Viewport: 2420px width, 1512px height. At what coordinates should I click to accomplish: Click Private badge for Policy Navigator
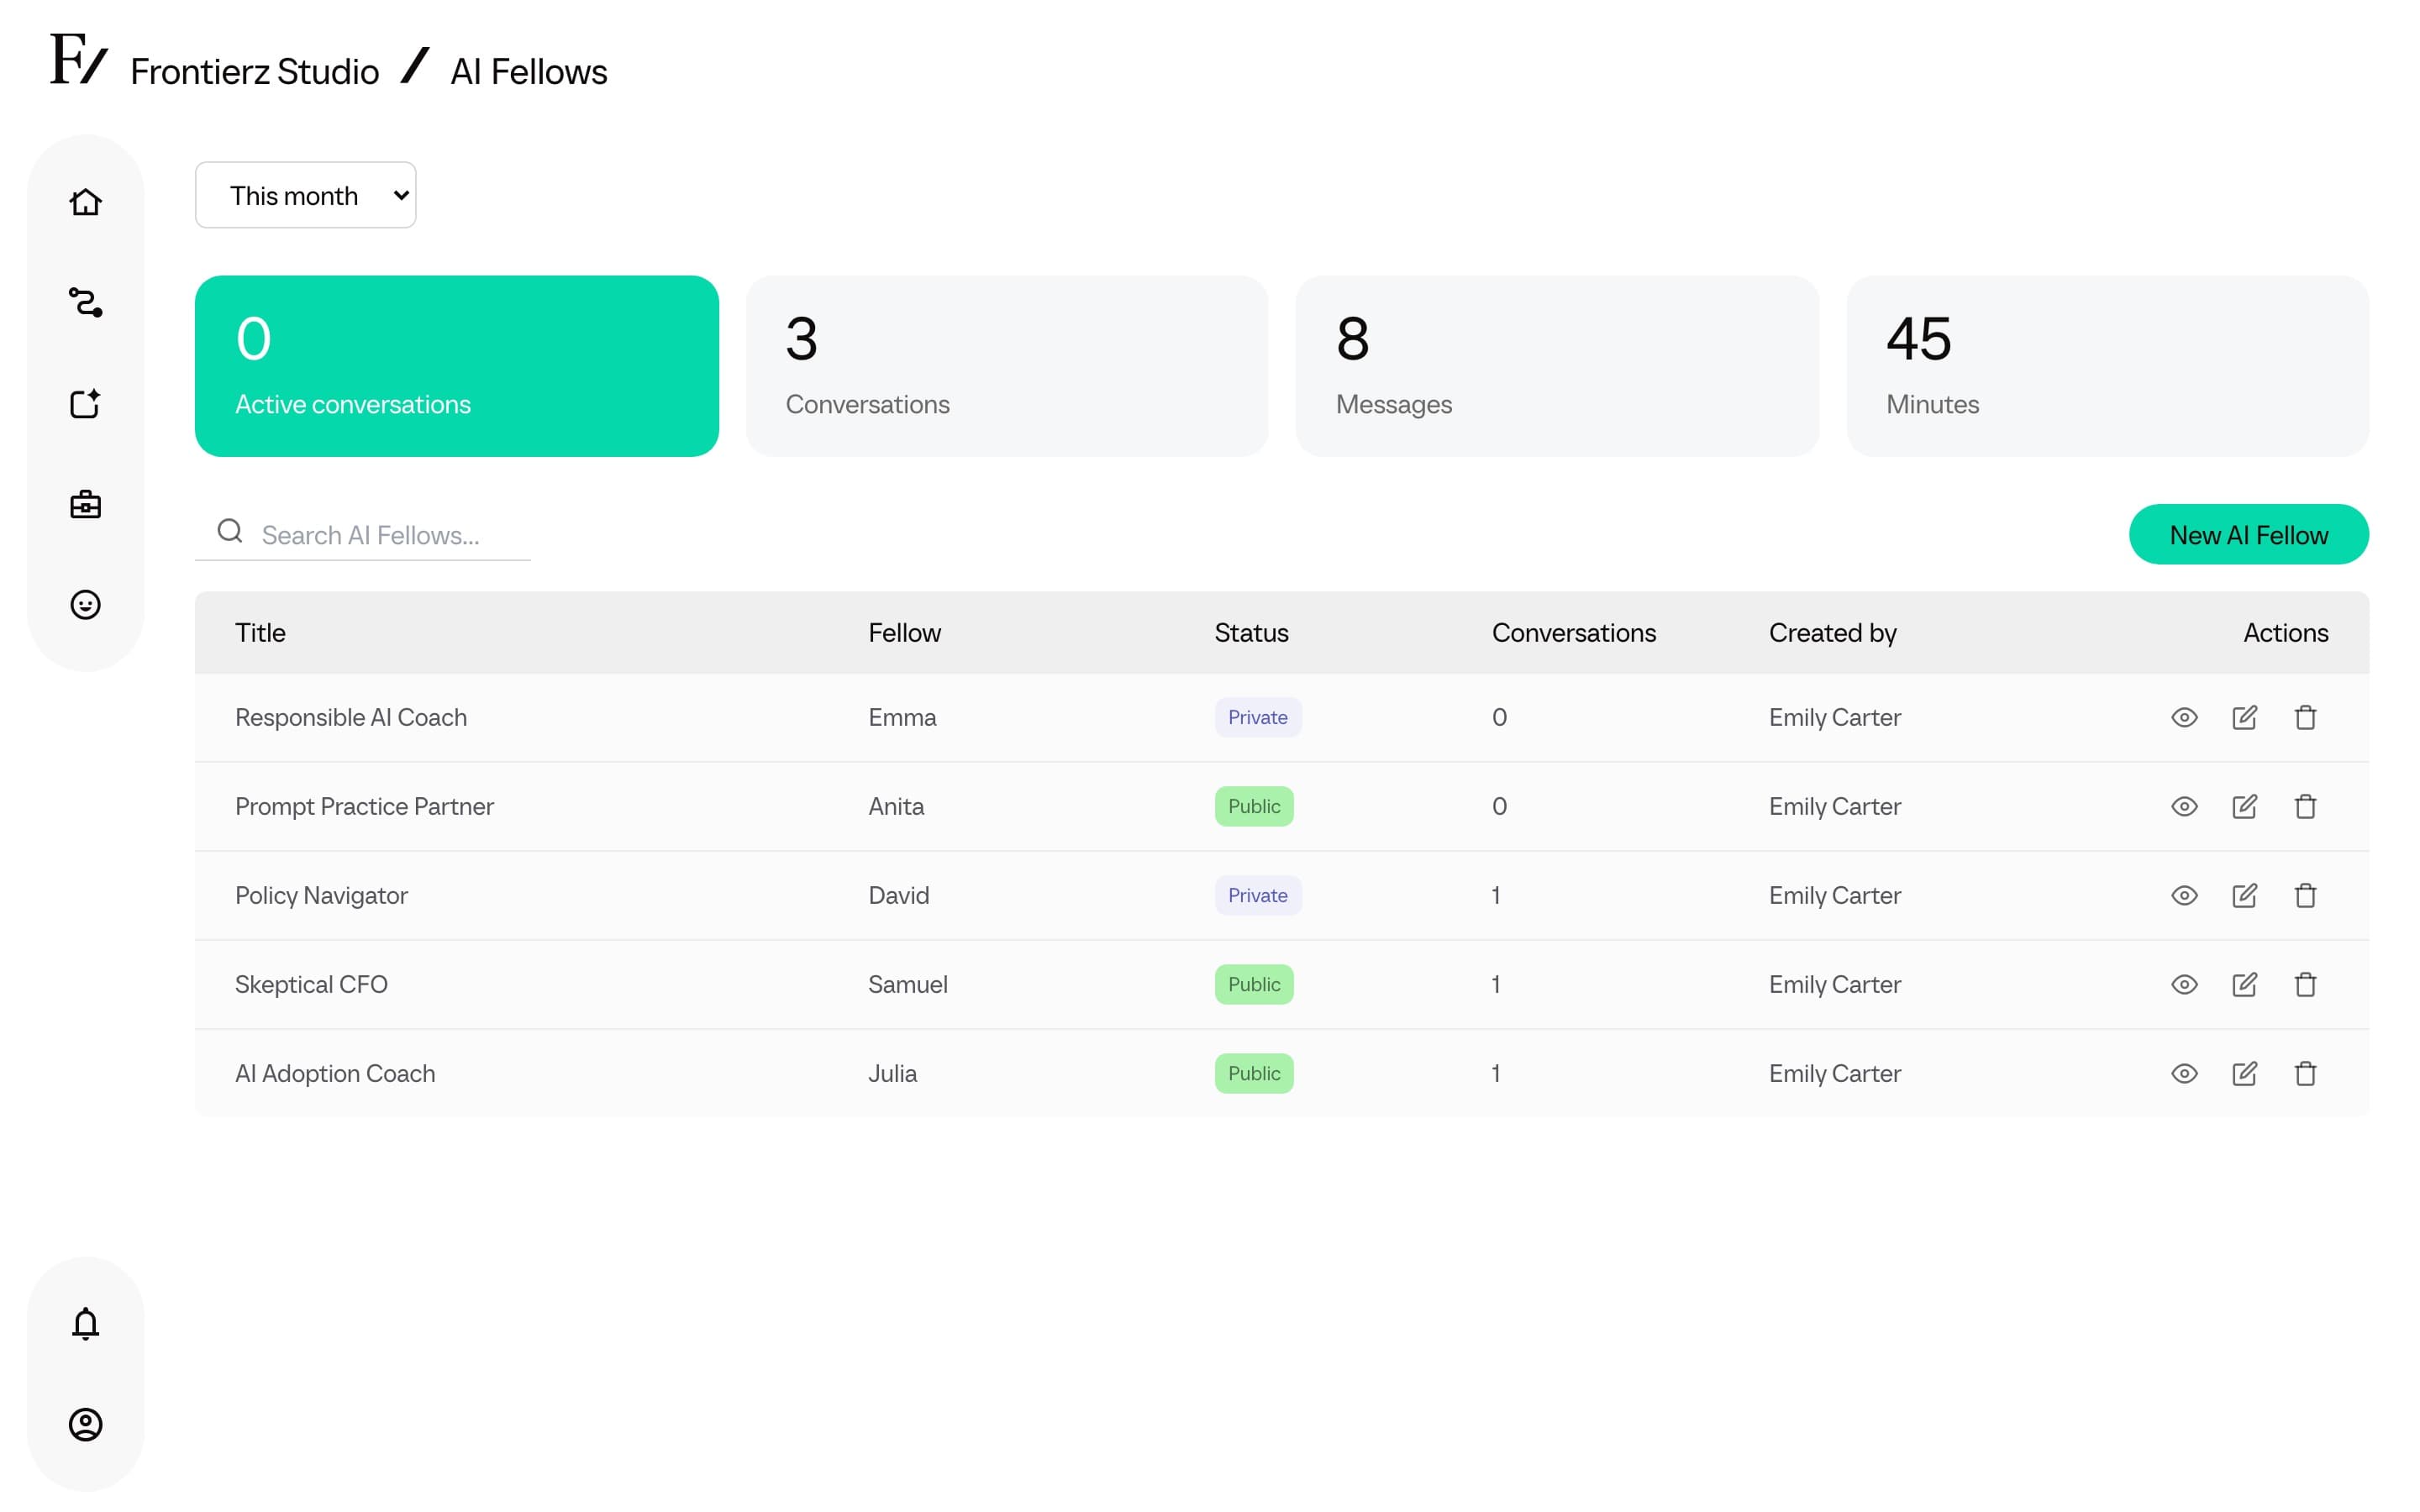tap(1257, 895)
